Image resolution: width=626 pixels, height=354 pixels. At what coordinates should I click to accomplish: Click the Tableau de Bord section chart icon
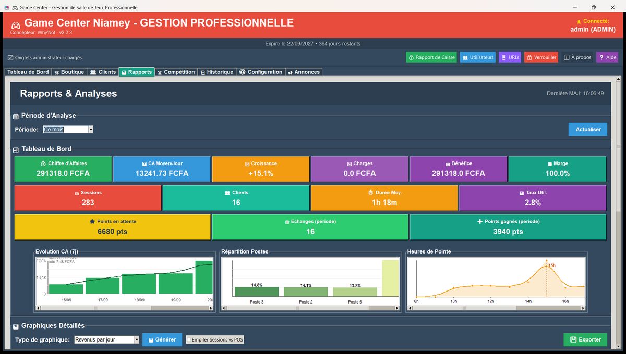click(x=15, y=149)
